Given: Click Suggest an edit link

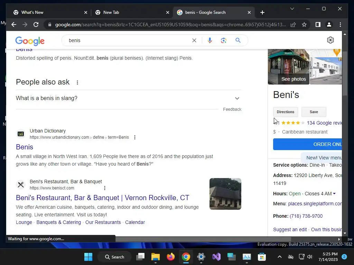Looking at the screenshot, I should 290,229.
